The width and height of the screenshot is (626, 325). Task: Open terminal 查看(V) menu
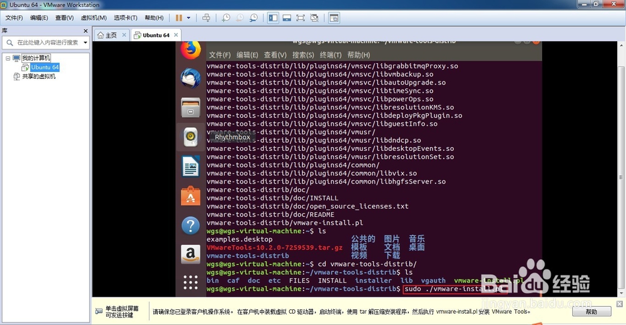point(275,54)
